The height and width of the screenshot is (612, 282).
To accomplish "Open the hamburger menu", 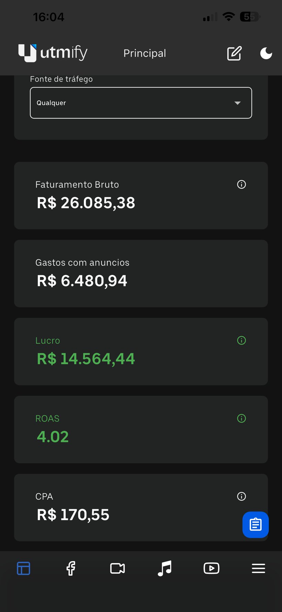I will tap(258, 568).
